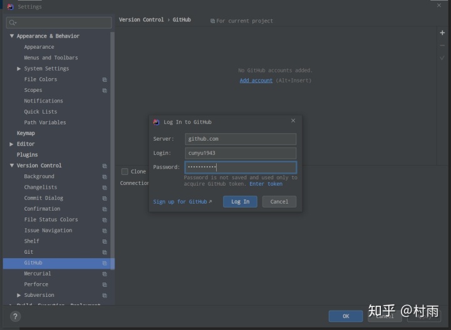Click the project icon beside the GitHub row
Image resolution: width=451 pixels, height=330 pixels.
coord(105,263)
